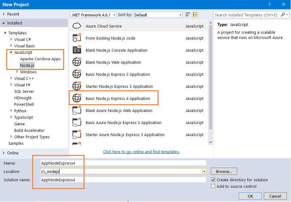The width and height of the screenshot is (291, 202).
Task: Click the Blank Node.js Web Application globe icon
Action: [x=77, y=62]
